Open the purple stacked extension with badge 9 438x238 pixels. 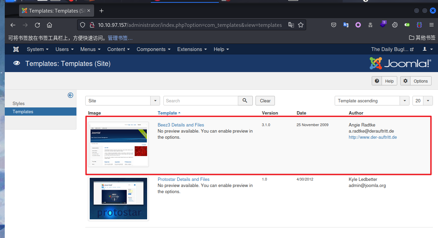pyautogui.click(x=383, y=24)
